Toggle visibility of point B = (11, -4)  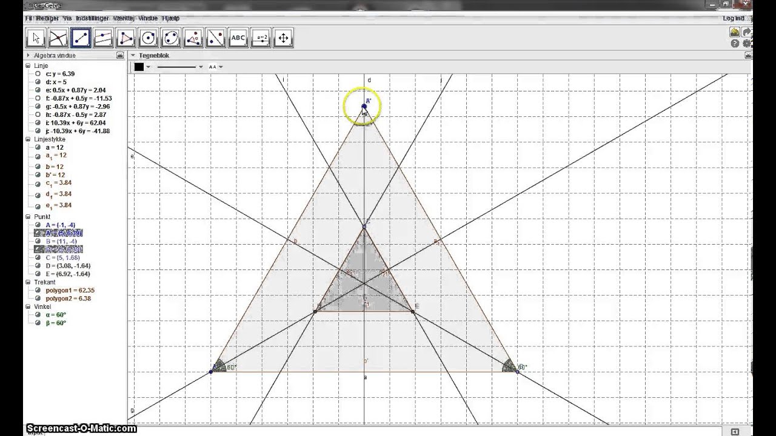tap(38, 242)
